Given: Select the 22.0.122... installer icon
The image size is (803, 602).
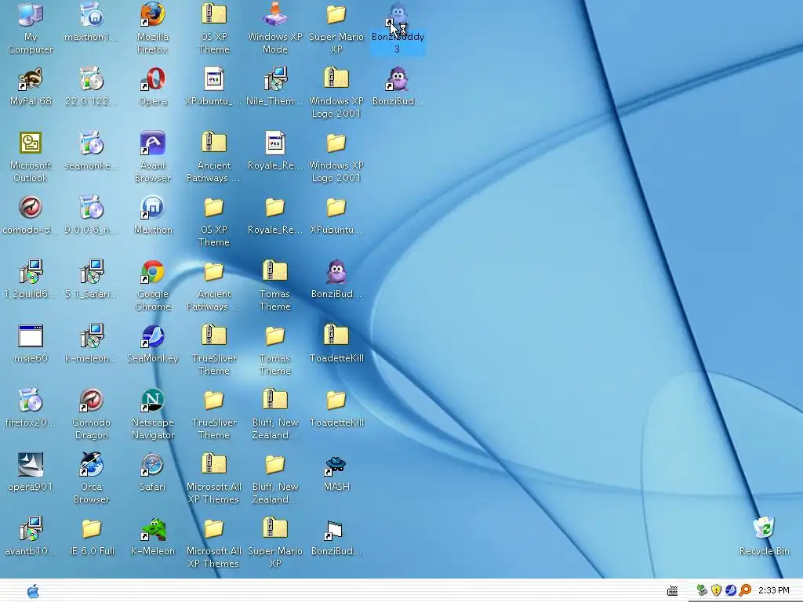Looking at the screenshot, I should point(92,79).
